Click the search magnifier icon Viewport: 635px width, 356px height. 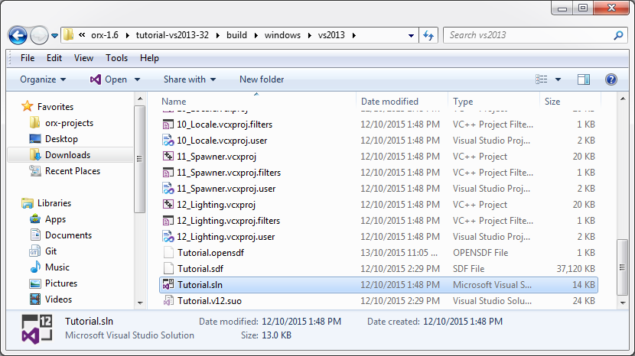(619, 35)
